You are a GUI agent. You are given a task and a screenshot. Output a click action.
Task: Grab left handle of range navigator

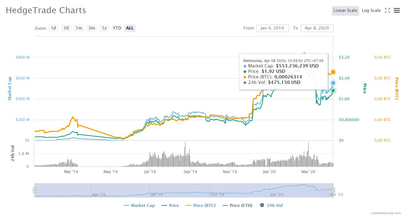[x=34, y=190]
